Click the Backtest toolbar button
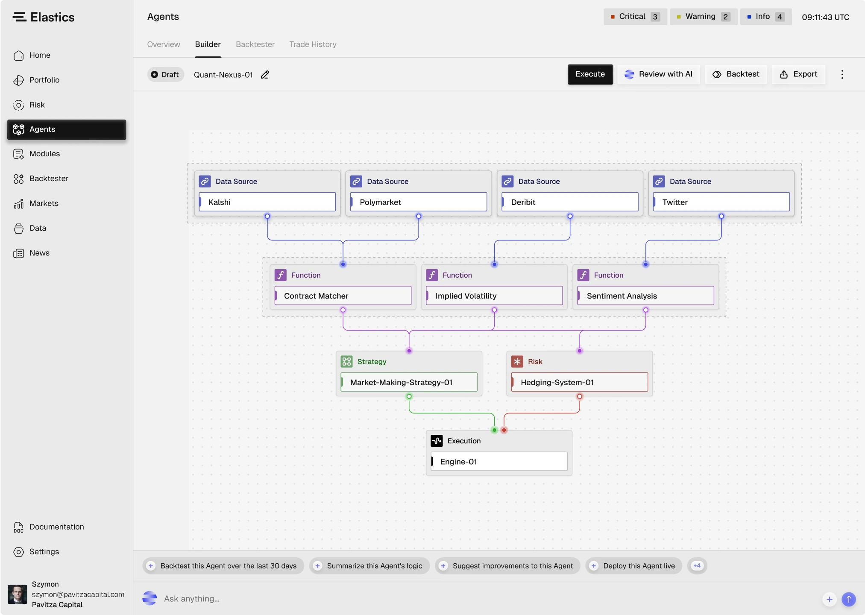The image size is (865, 615). tap(736, 74)
